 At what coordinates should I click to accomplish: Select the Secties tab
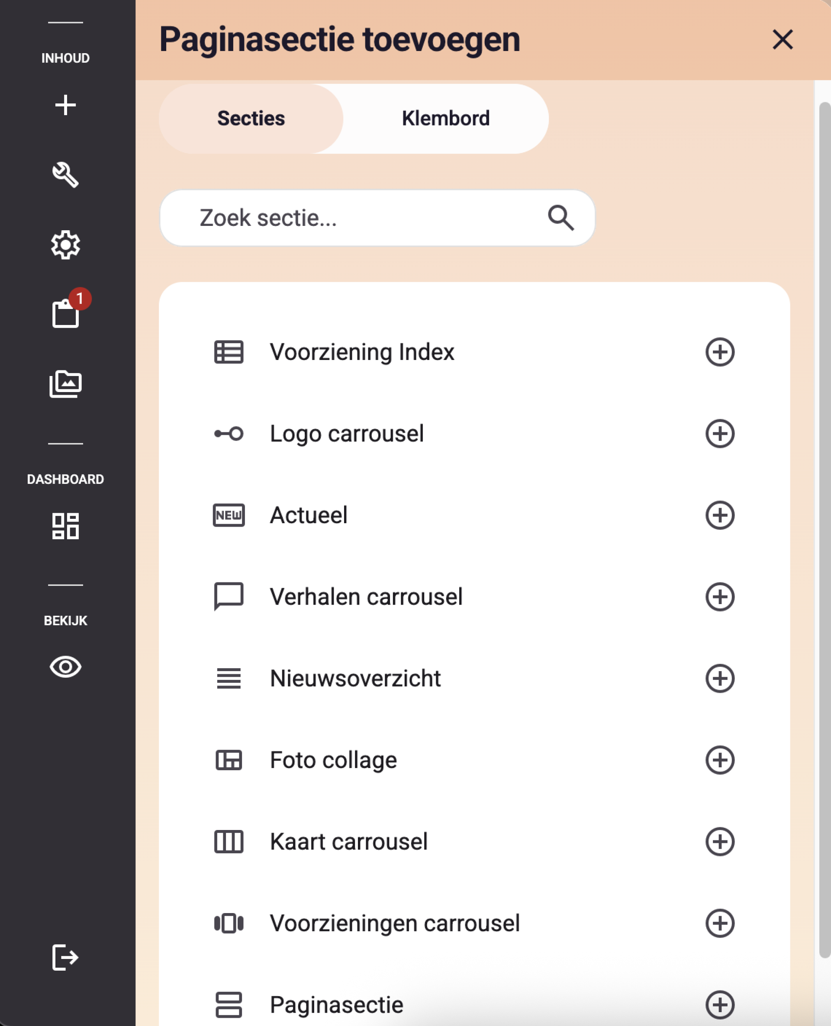click(251, 118)
